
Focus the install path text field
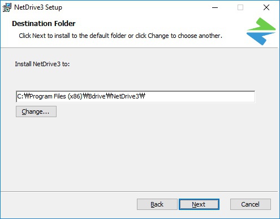click(135, 97)
